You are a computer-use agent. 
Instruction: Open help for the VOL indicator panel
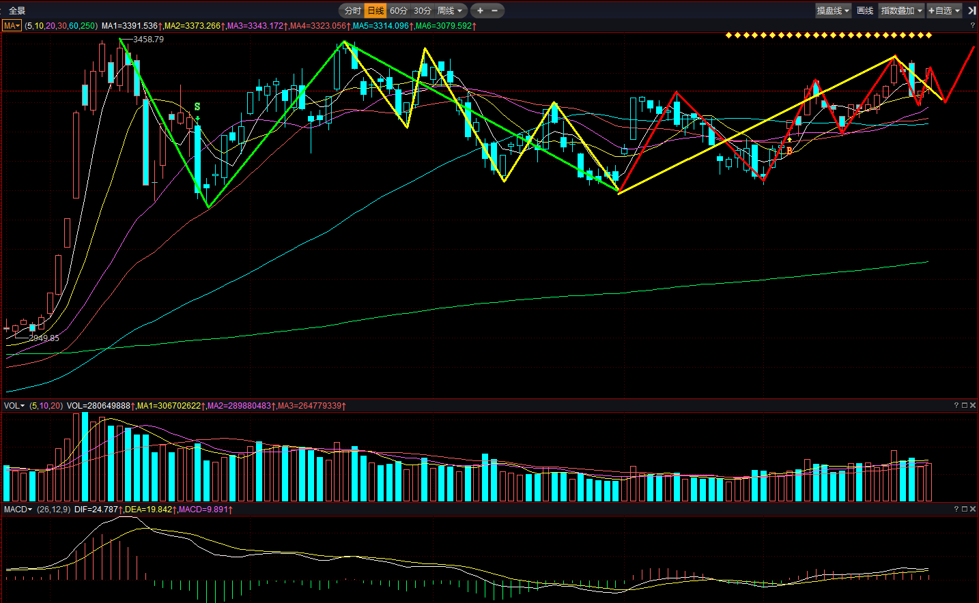pyautogui.click(x=956, y=405)
